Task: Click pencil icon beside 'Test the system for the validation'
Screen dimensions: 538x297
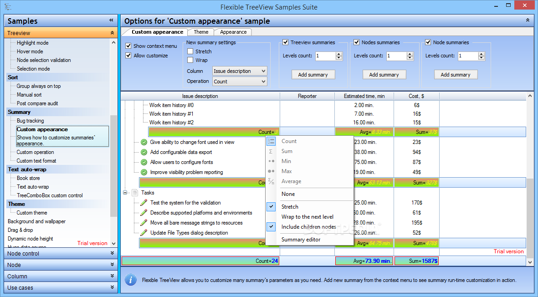Action: tap(144, 203)
